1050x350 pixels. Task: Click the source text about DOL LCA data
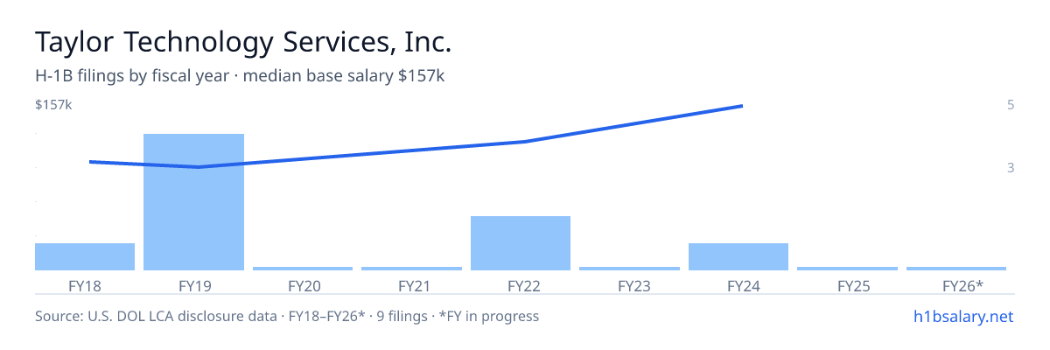(x=287, y=316)
